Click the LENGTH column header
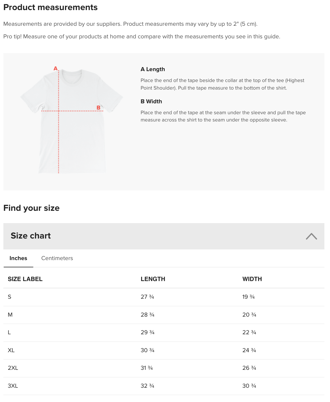Image resolution: width=330 pixels, height=402 pixels. (153, 279)
